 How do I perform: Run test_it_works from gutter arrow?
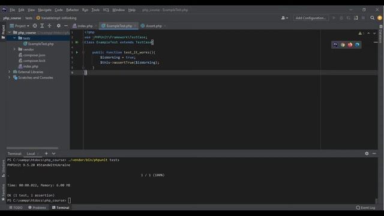click(77, 52)
